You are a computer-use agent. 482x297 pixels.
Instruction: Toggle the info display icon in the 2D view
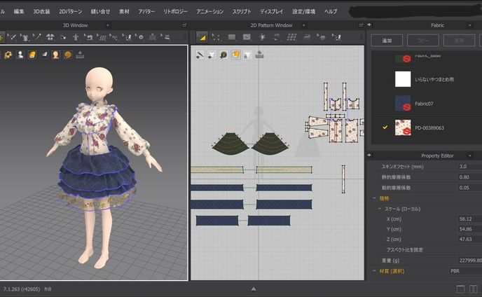pos(223,55)
